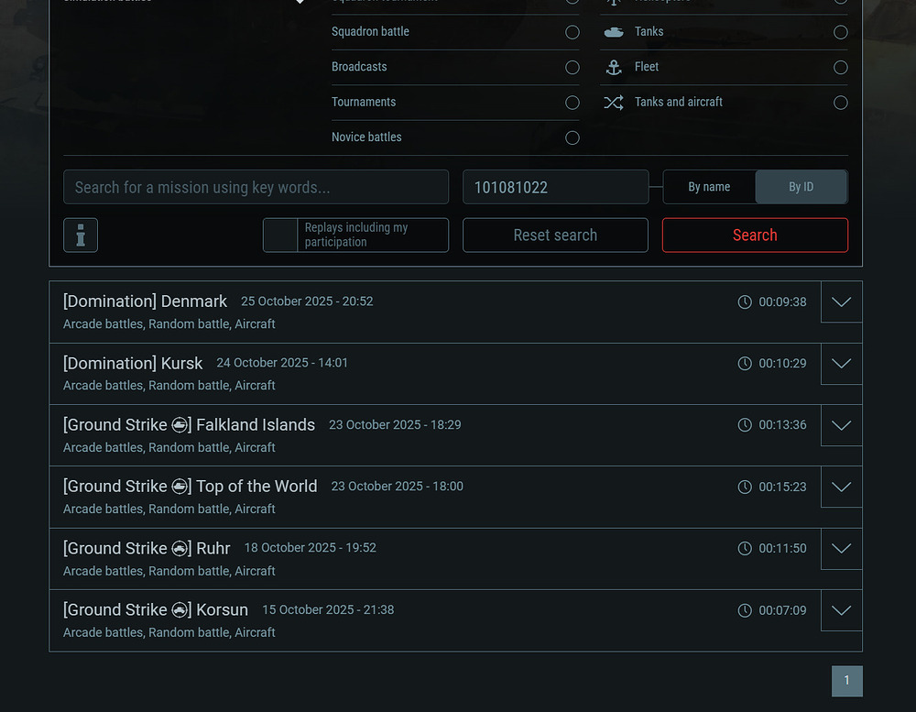The height and width of the screenshot is (712, 916).
Task: Switch search mode to By name
Action: tap(709, 187)
